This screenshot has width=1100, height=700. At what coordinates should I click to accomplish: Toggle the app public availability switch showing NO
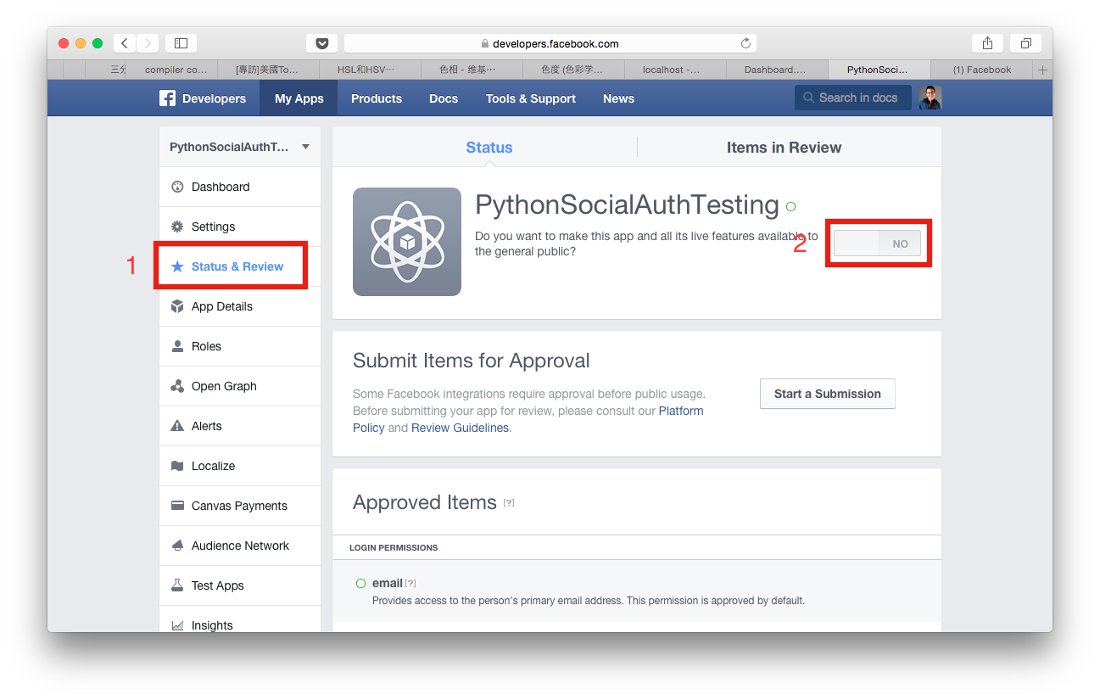[x=878, y=244]
